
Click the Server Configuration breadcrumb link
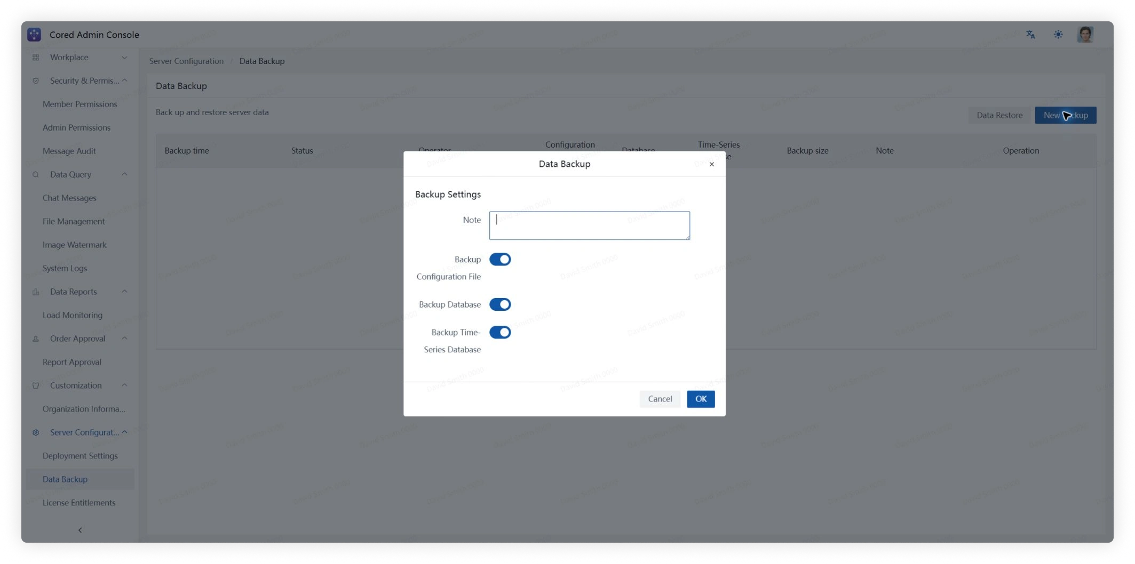pos(186,61)
